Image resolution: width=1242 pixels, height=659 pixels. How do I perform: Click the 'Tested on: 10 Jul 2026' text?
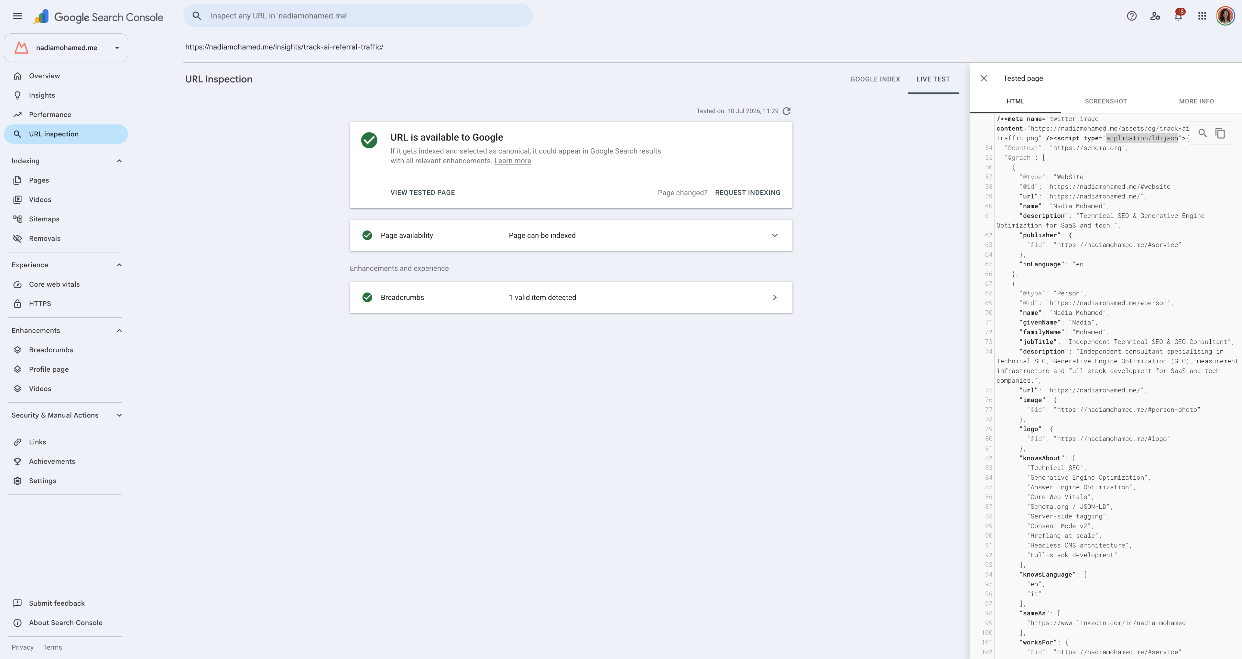pyautogui.click(x=737, y=111)
